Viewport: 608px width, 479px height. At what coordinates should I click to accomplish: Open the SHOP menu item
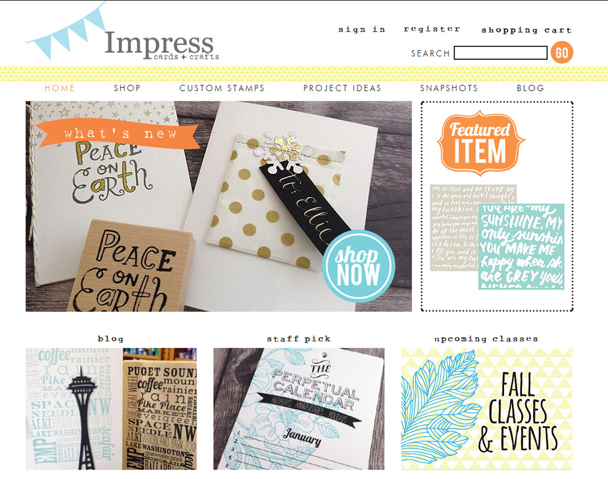127,88
